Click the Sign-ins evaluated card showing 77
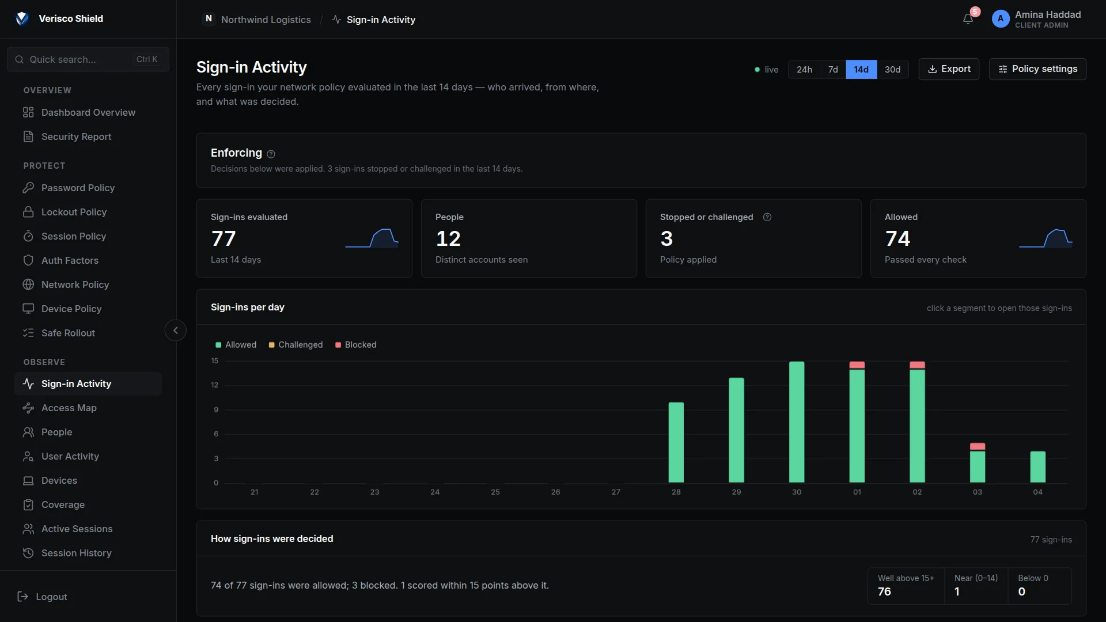This screenshot has height=622, width=1106. (304, 238)
